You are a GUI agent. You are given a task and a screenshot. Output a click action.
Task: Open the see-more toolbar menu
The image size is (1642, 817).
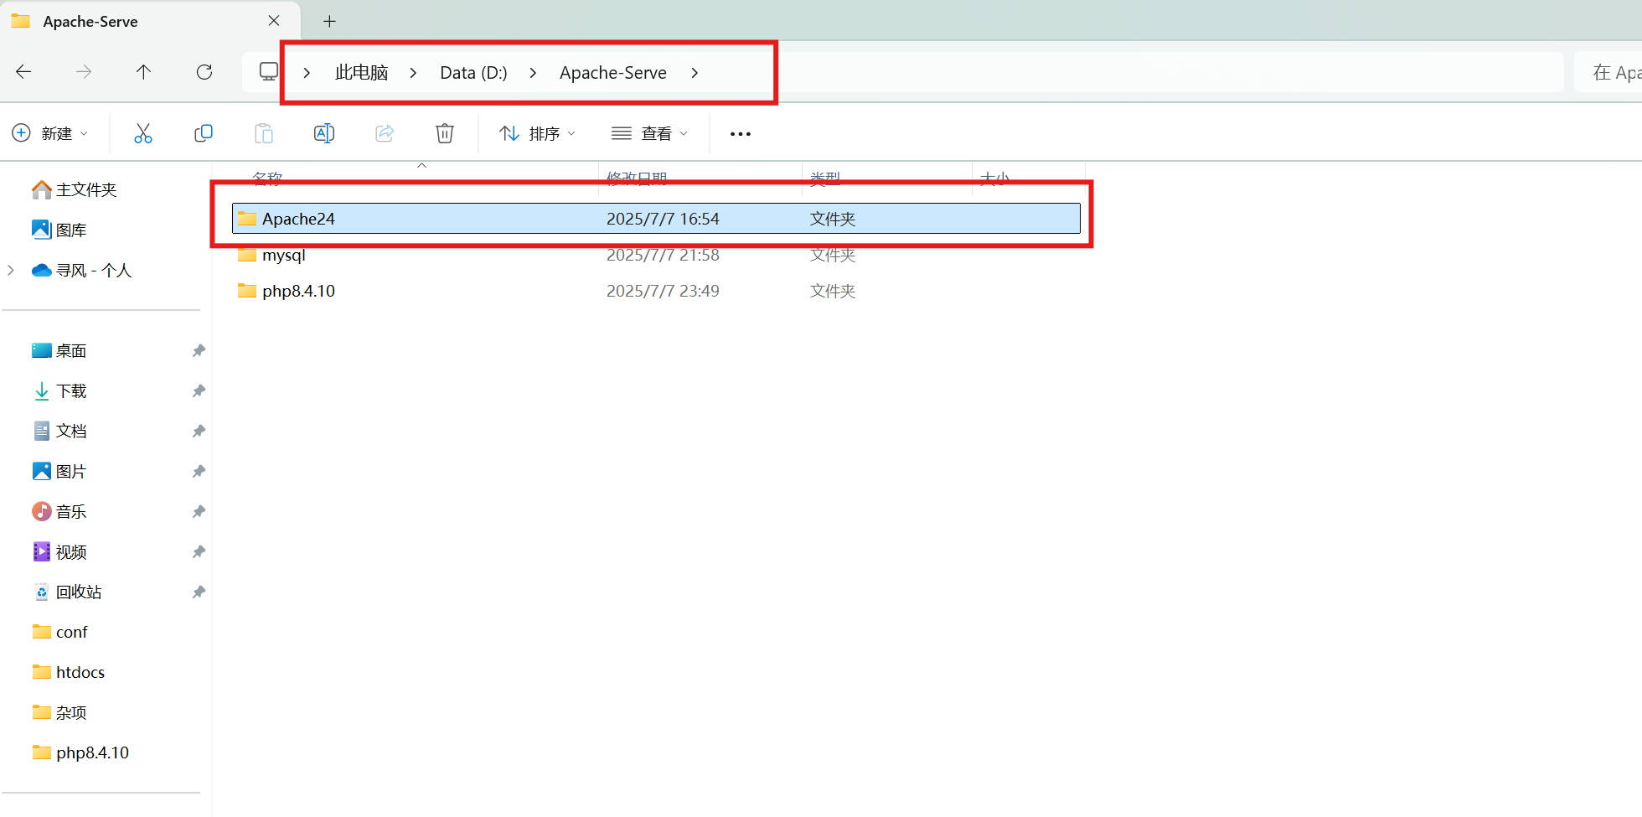point(739,132)
